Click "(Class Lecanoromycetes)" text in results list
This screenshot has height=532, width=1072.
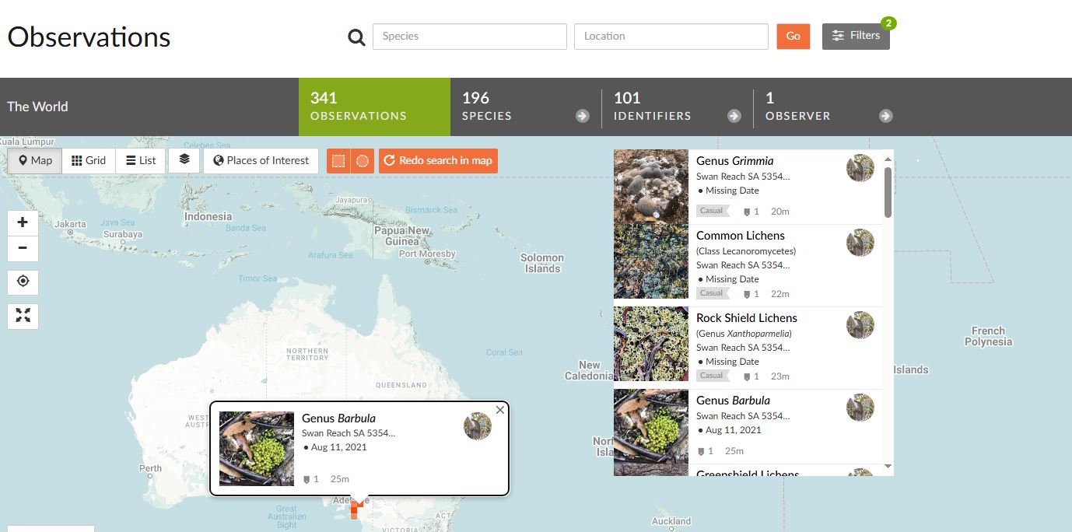click(x=746, y=251)
